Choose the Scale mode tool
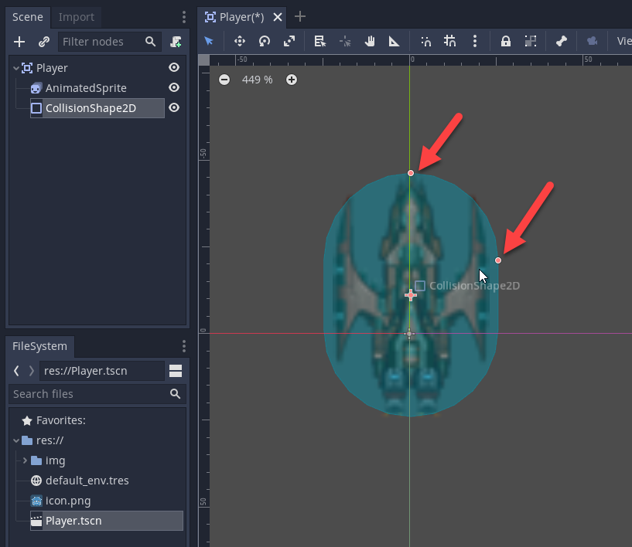The image size is (632, 547). click(x=289, y=41)
